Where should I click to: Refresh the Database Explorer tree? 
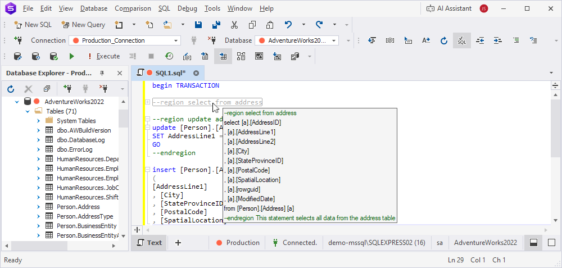click(11, 89)
